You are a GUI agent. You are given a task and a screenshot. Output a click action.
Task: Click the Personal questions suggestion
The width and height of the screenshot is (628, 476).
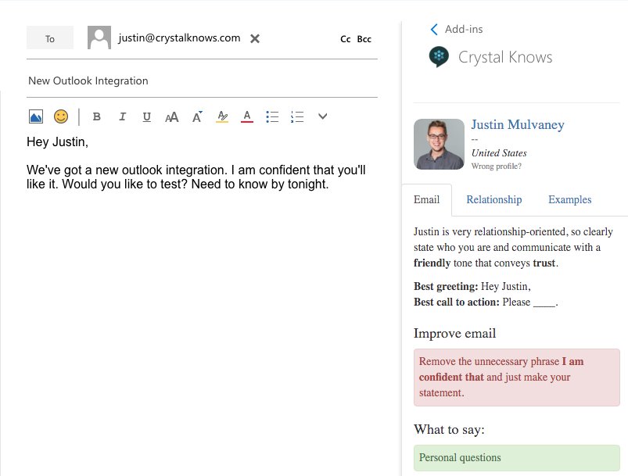[517, 457]
